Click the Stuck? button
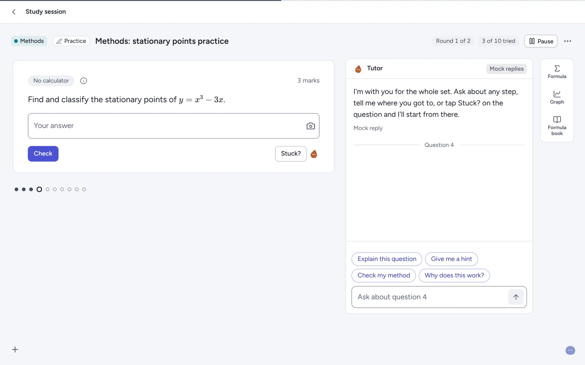 pos(291,154)
